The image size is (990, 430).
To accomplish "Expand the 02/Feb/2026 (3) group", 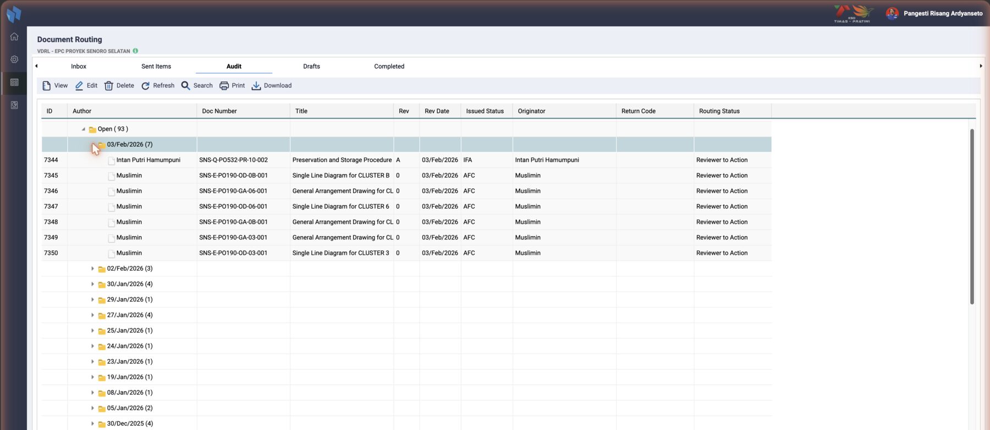I will click(92, 269).
